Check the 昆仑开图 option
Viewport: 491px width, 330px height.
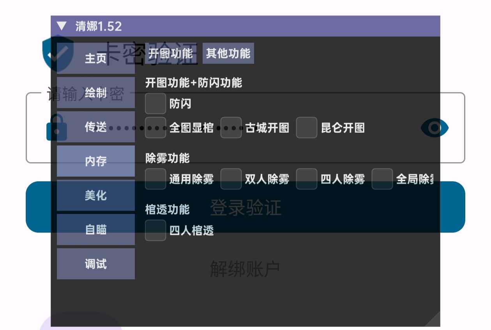click(306, 128)
